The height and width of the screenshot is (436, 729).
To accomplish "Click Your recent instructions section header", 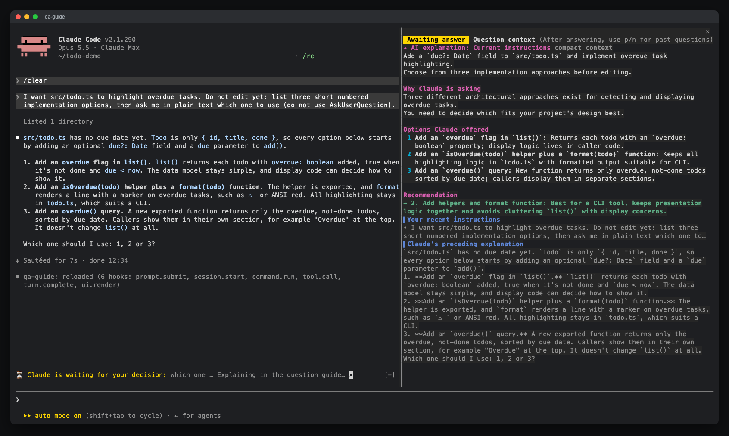I will click(454, 220).
